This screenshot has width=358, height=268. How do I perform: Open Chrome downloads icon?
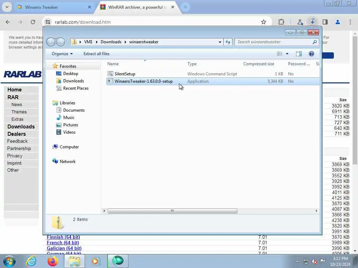pos(313,22)
